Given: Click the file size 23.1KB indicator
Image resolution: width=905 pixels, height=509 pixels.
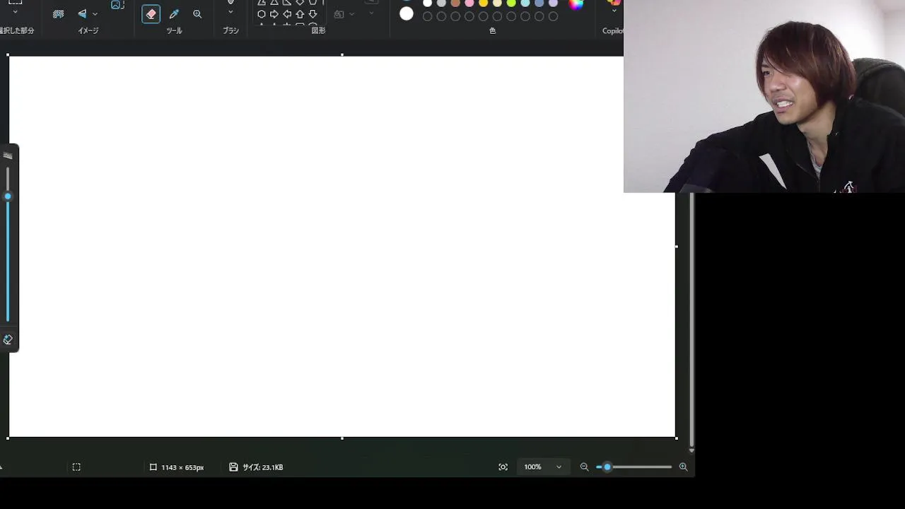Looking at the screenshot, I should [256, 467].
